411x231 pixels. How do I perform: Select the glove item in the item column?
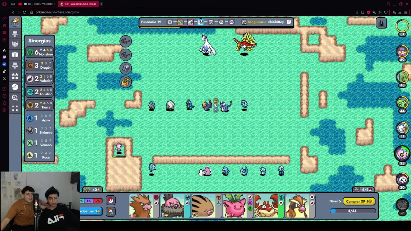(x=126, y=68)
